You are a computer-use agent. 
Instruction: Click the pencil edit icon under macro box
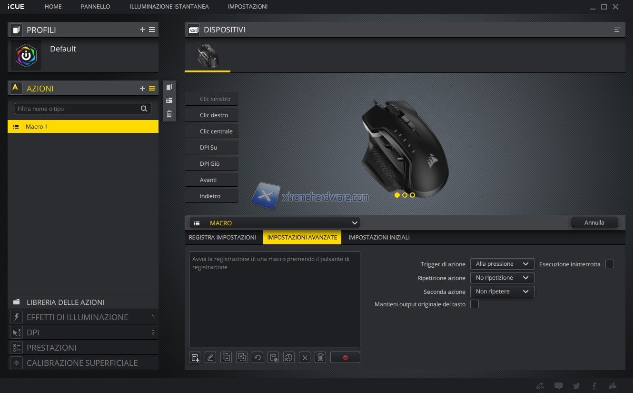tap(210, 357)
